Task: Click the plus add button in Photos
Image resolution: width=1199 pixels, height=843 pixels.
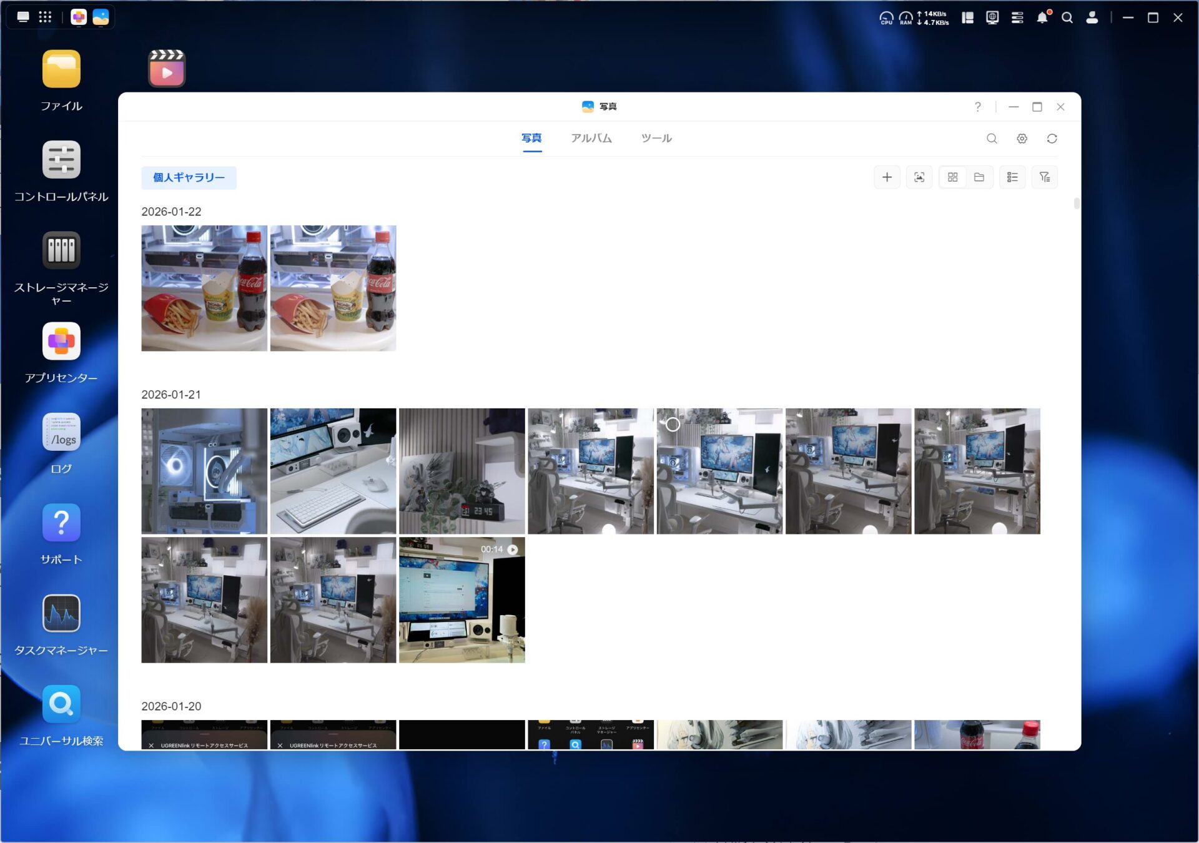Action: point(887,177)
